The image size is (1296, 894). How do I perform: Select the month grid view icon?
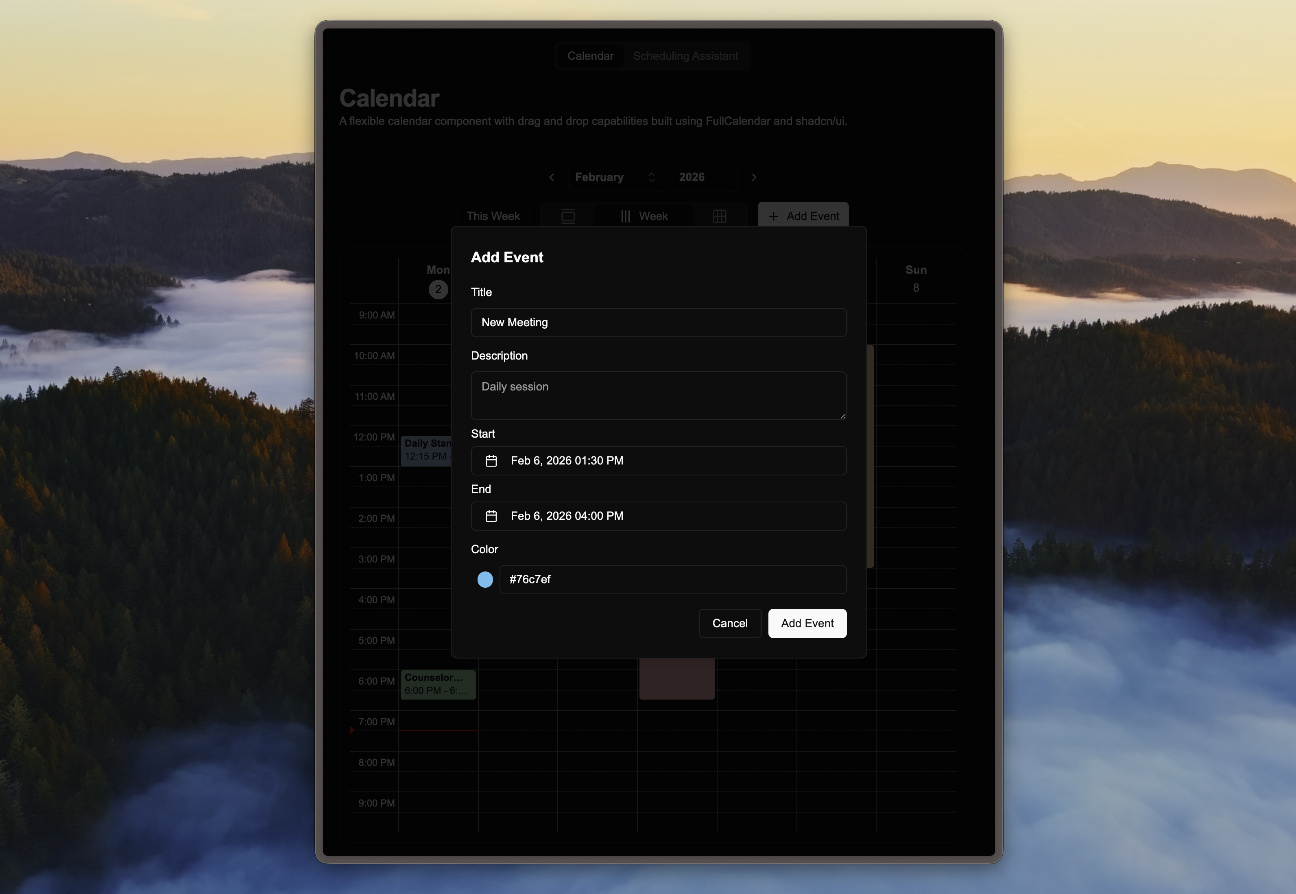(719, 216)
